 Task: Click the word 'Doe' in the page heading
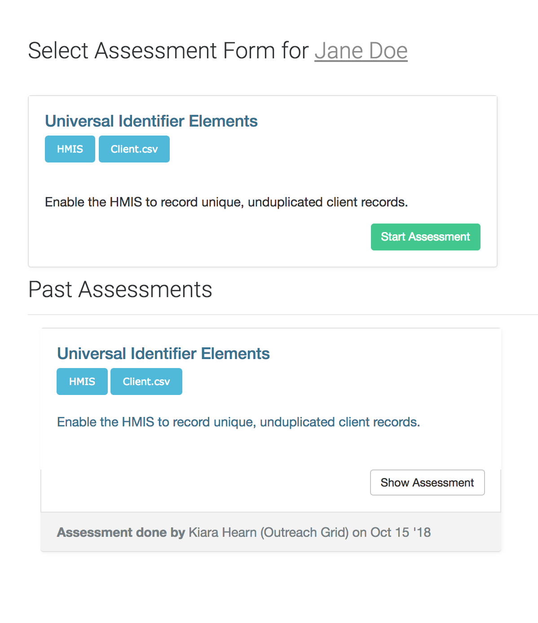pyautogui.click(x=388, y=51)
